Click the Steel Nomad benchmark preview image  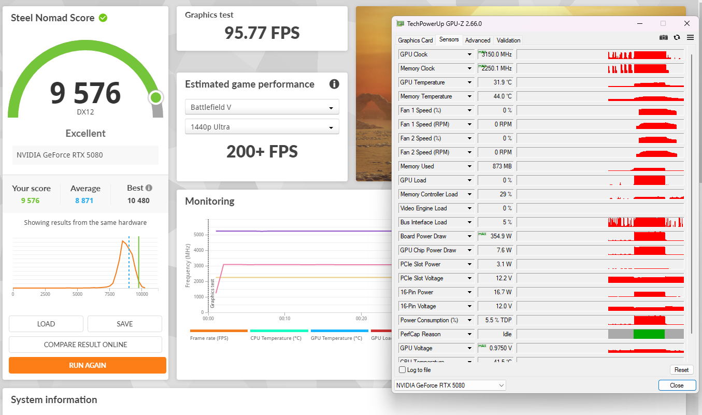(x=374, y=94)
